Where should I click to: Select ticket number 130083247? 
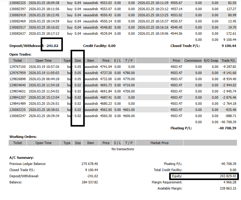(x=18, y=116)
